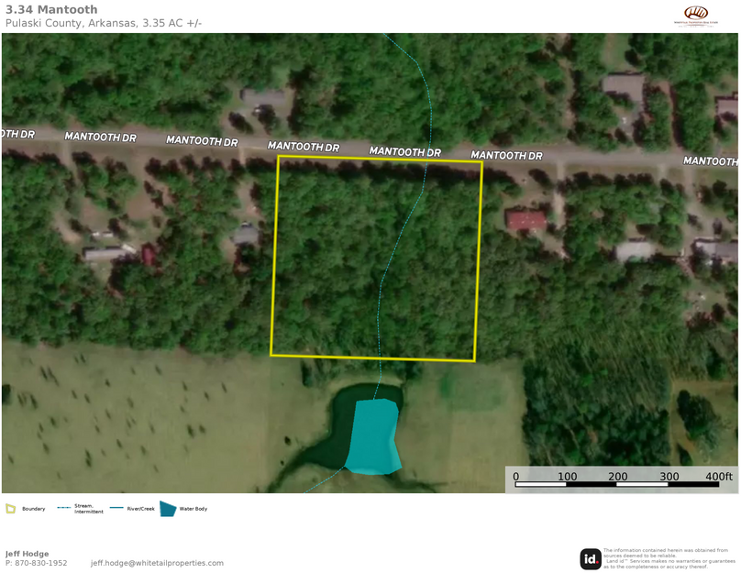741x573 pixels.
Task: Click the map scale bar
Action: [616, 484]
